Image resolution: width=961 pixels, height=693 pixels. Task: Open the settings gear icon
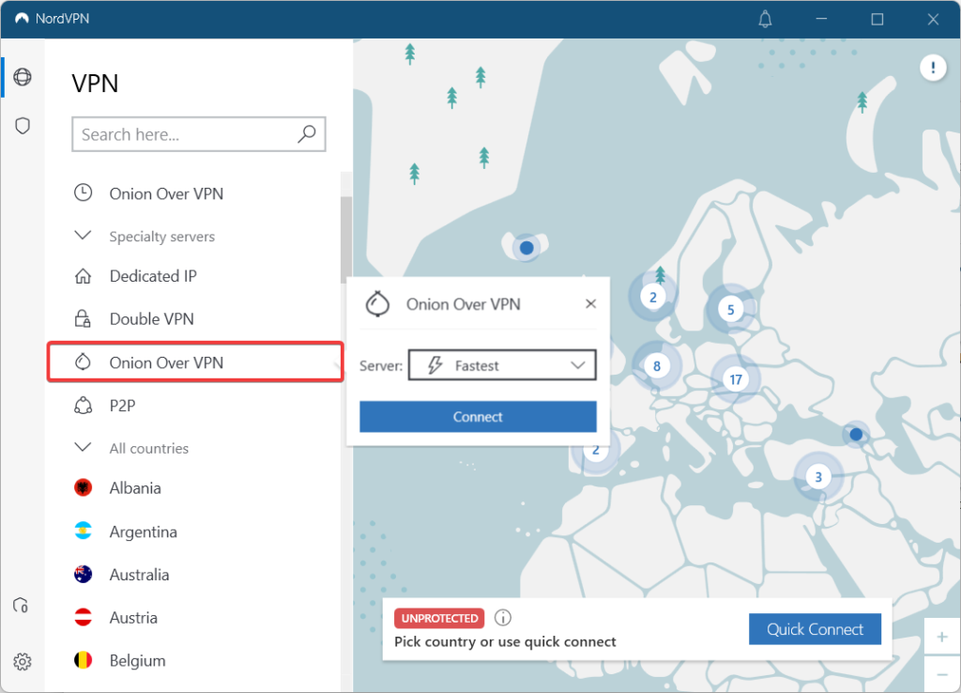coord(23,662)
